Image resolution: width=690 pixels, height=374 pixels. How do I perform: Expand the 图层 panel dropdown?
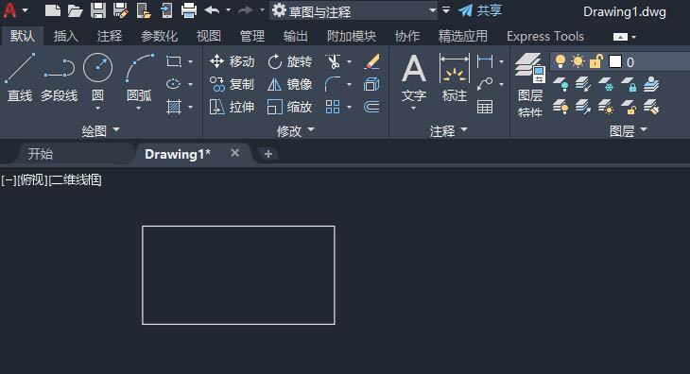[629, 130]
